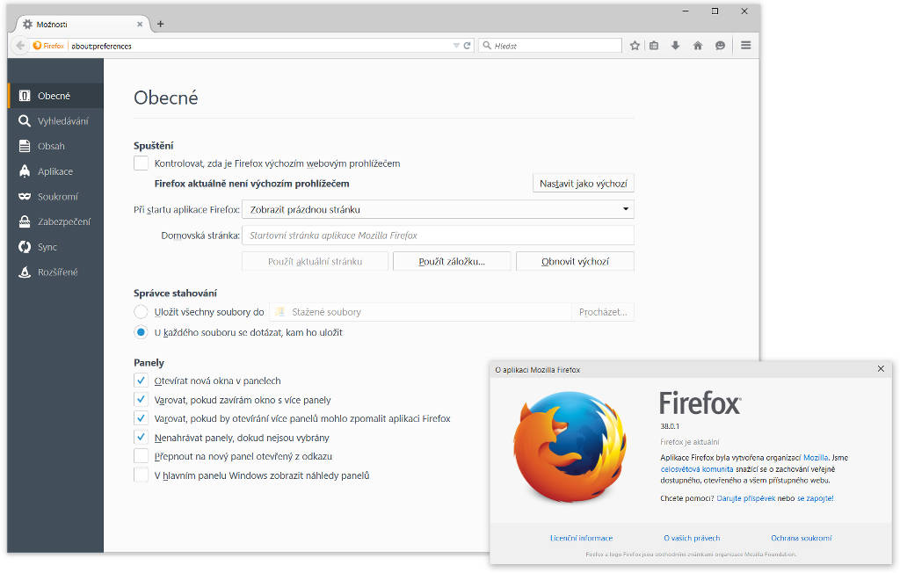900x573 pixels.
Task: Open the downloads arrow icon
Action: [x=676, y=46]
